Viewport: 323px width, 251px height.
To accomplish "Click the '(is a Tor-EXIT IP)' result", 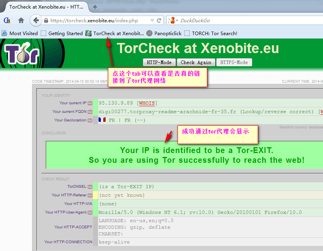I will [x=126, y=187].
